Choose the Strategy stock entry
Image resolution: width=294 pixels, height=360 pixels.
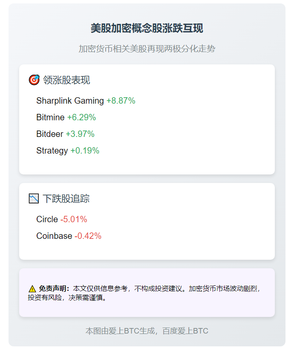52,151
